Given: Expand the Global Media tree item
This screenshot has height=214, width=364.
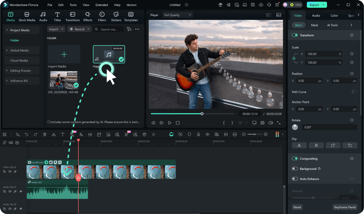Looking at the screenshot, I should tap(7, 51).
